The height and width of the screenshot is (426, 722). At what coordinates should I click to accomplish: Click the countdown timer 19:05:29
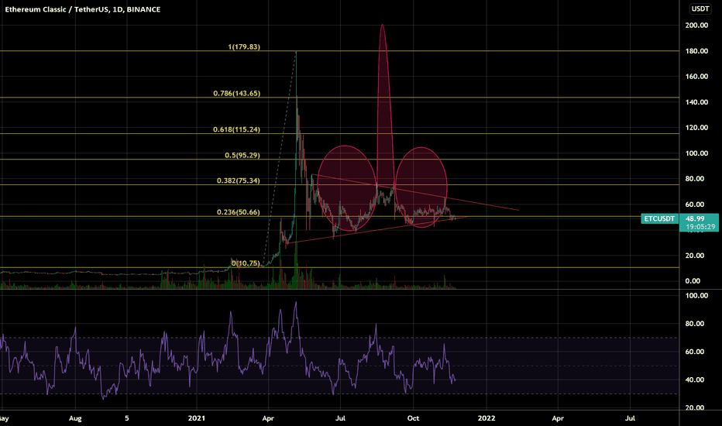tap(700, 227)
